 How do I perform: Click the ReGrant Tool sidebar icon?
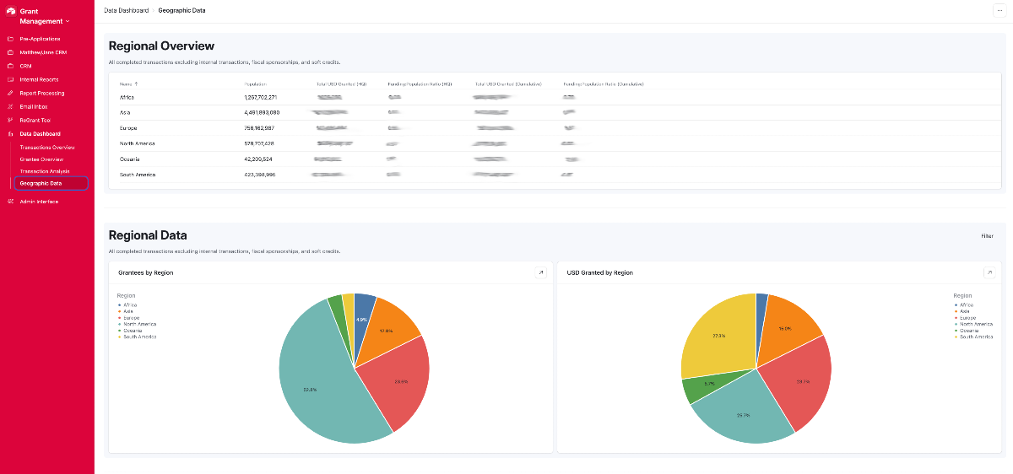pyautogui.click(x=10, y=120)
